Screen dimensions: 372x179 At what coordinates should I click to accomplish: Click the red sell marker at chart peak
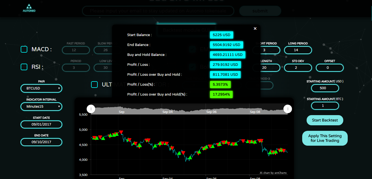click(121, 132)
